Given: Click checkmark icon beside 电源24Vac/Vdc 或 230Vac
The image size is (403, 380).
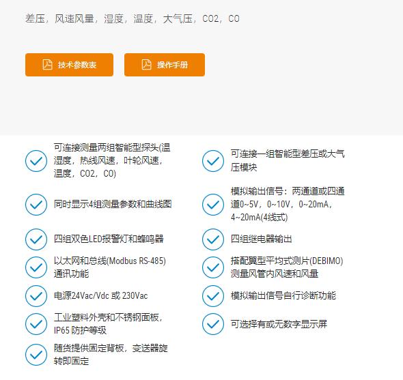Looking at the screenshot, I should (36, 296).
